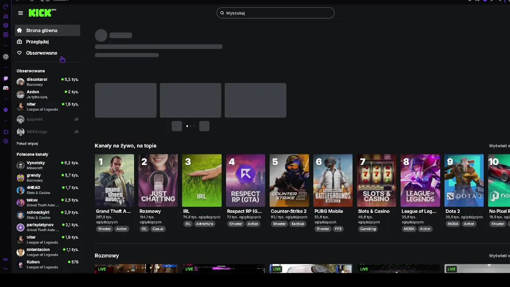Click MOBA tag under Dota 2
Image resolution: width=510 pixels, height=287 pixels.
tap(453, 224)
